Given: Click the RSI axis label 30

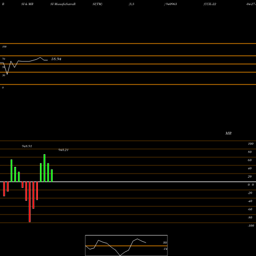Looking at the screenshot, I should point(4,75).
